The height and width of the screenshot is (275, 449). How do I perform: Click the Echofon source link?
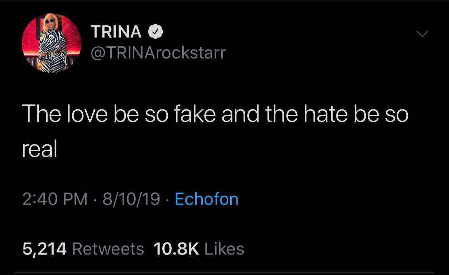coord(206,199)
